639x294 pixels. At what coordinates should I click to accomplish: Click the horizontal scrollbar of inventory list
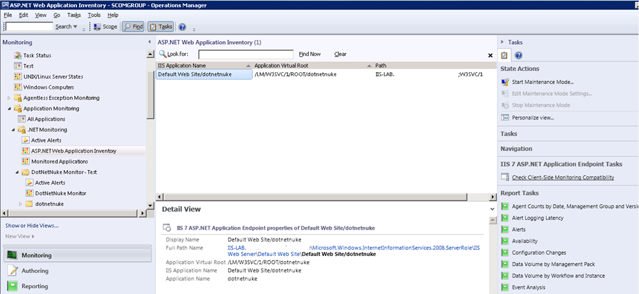click(x=315, y=198)
